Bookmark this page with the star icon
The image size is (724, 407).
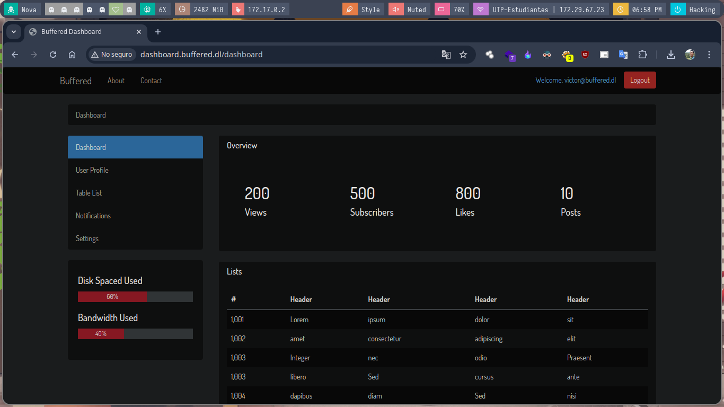tap(463, 55)
